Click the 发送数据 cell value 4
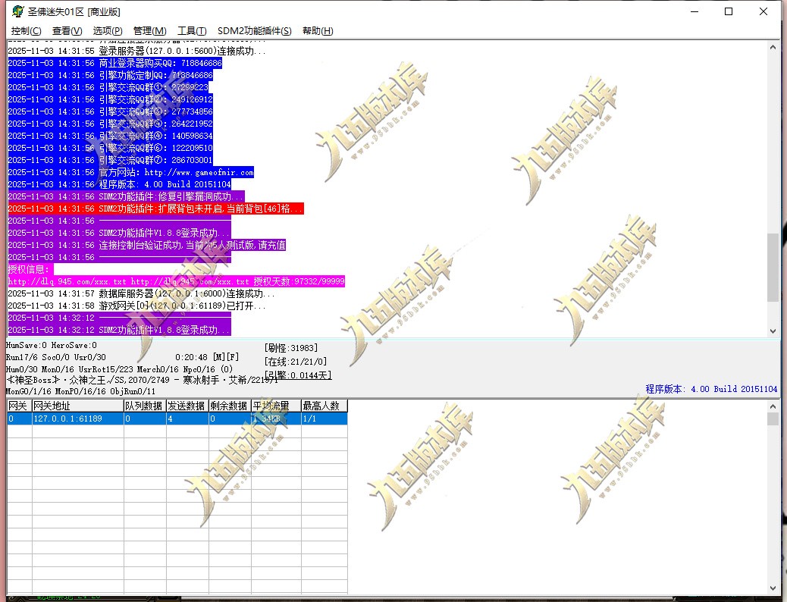 pos(187,419)
